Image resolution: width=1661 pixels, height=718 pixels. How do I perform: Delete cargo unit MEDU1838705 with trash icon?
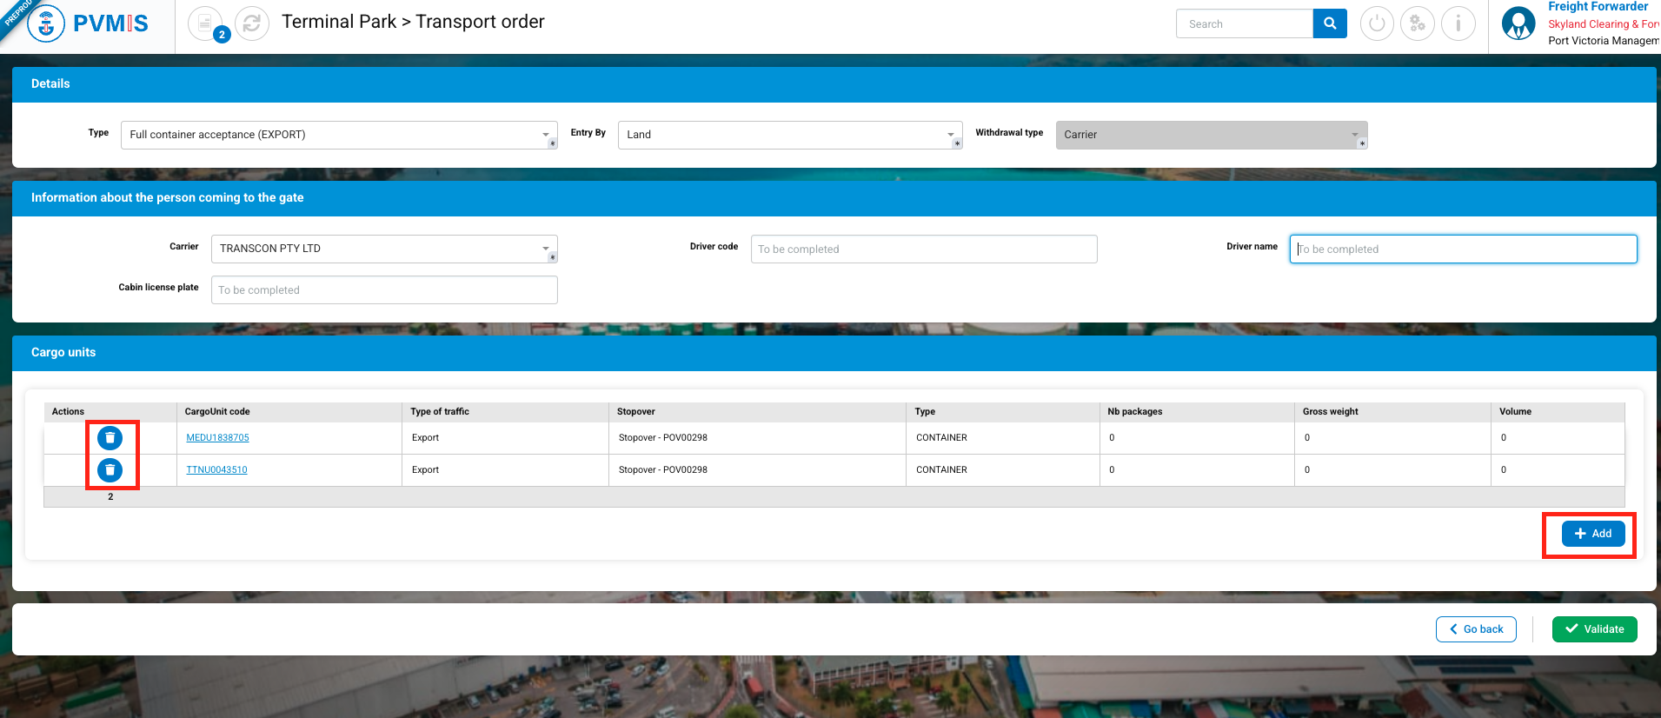pyautogui.click(x=110, y=438)
